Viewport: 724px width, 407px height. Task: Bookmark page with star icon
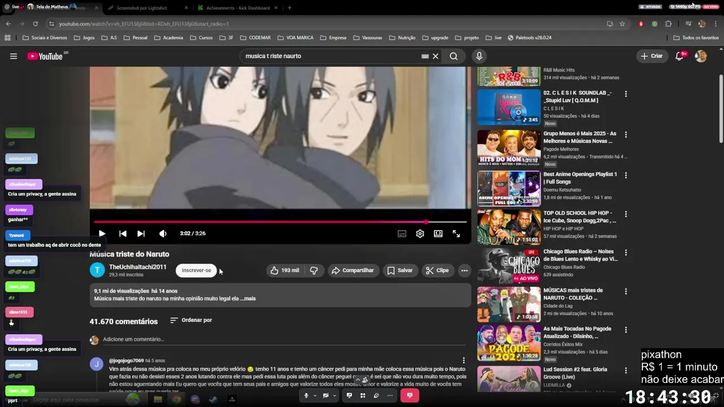coord(622,24)
